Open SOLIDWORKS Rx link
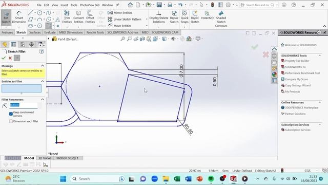The image size is (328, 185). coord(295,67)
